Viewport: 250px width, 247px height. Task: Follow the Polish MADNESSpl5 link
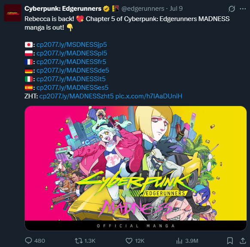[72, 53]
